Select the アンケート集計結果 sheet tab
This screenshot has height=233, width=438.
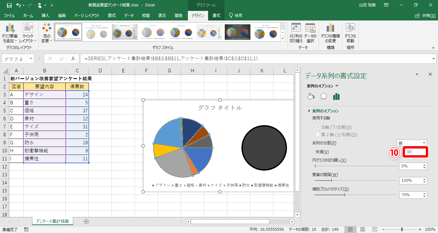(53, 221)
